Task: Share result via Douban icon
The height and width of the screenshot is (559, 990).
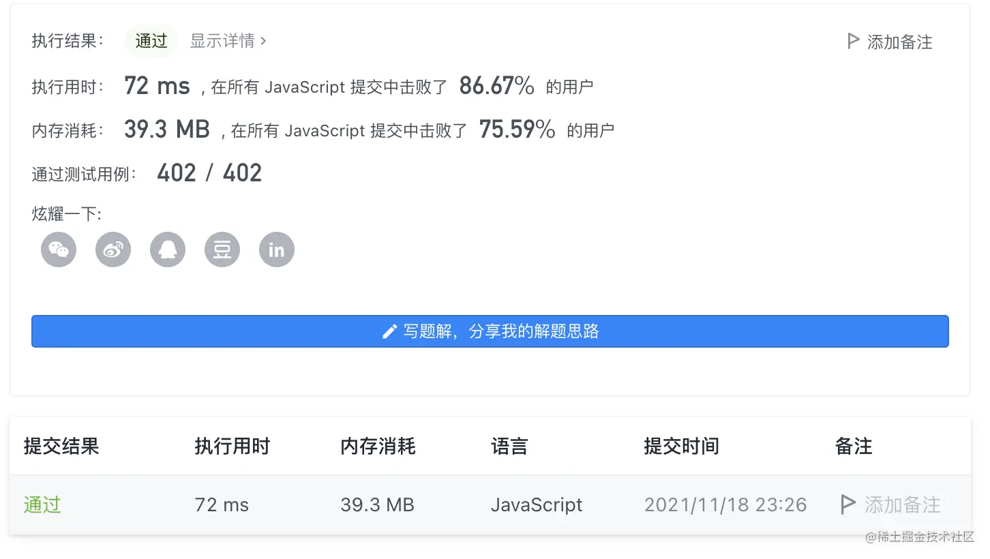Action: click(x=222, y=250)
